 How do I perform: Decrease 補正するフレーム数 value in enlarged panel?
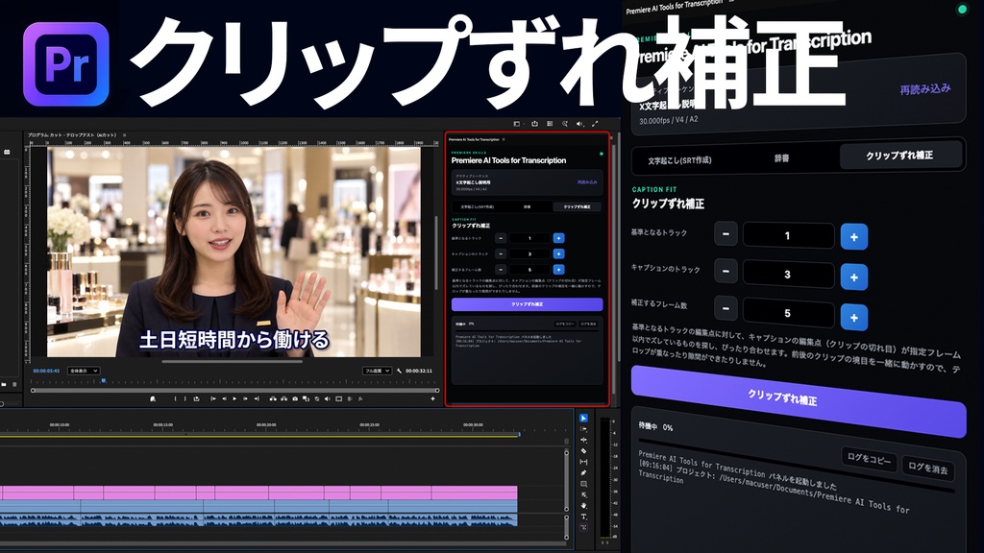tap(726, 308)
